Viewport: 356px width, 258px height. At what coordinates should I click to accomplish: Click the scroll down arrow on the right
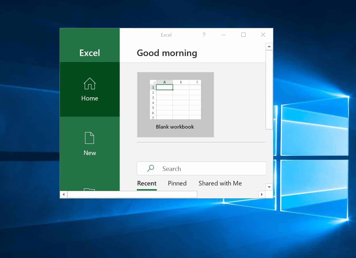(269, 187)
